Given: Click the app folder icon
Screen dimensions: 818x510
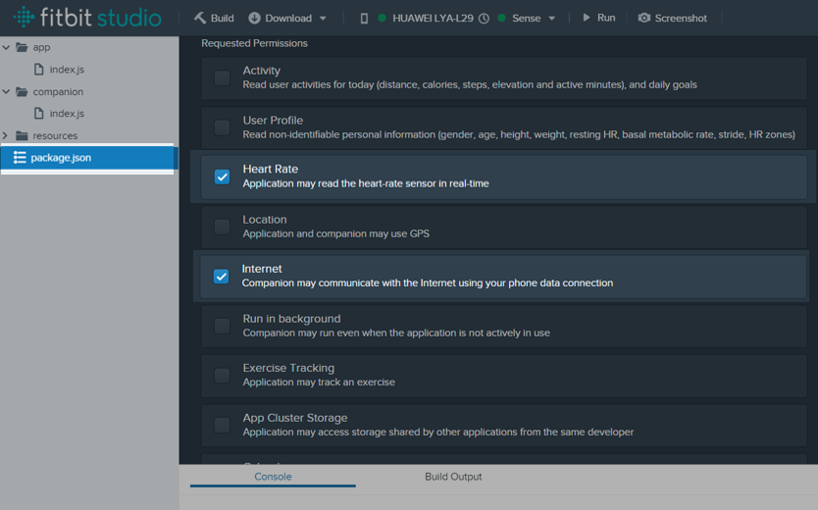Looking at the screenshot, I should click(x=22, y=47).
